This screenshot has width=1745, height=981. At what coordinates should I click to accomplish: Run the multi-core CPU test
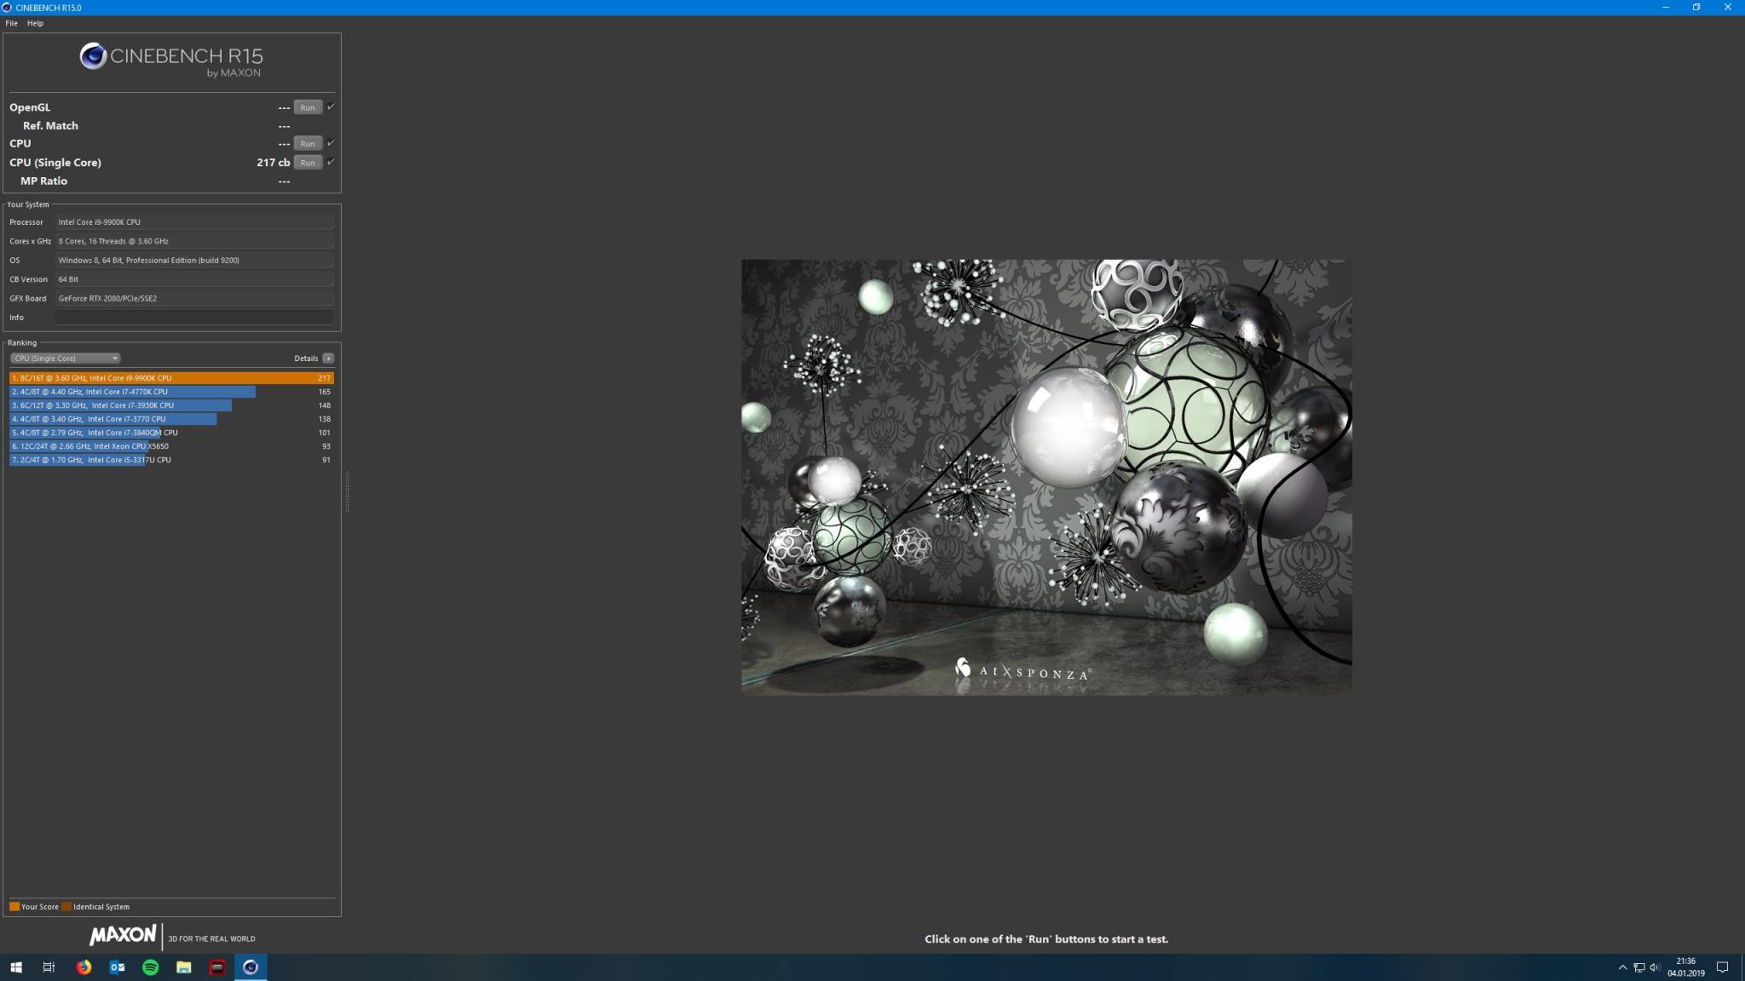[x=308, y=143]
